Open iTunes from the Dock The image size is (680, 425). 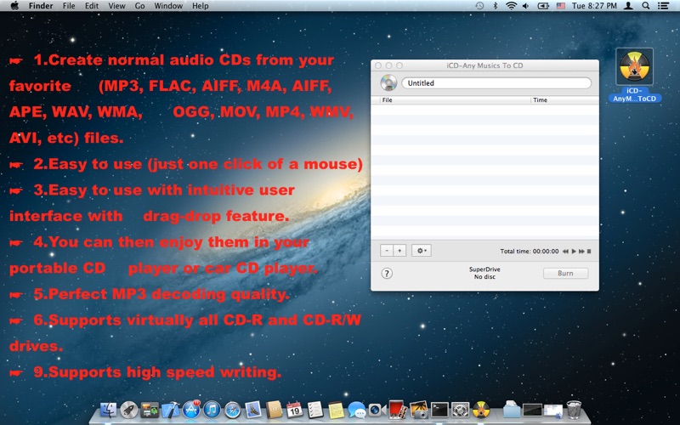coord(212,410)
